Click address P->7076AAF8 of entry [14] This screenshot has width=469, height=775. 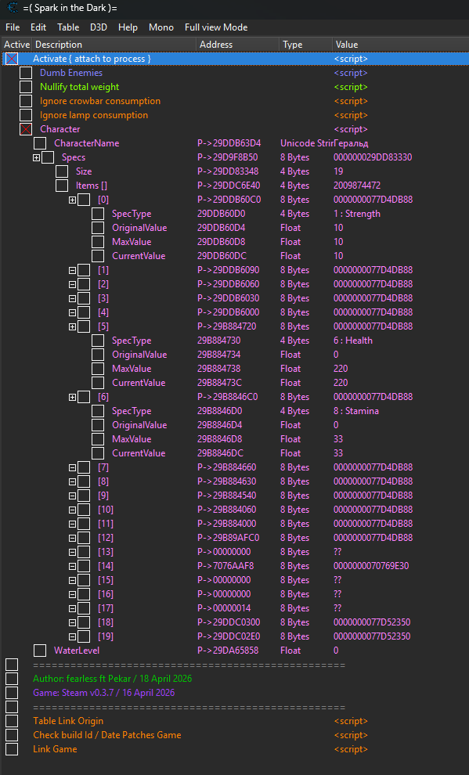click(x=225, y=566)
